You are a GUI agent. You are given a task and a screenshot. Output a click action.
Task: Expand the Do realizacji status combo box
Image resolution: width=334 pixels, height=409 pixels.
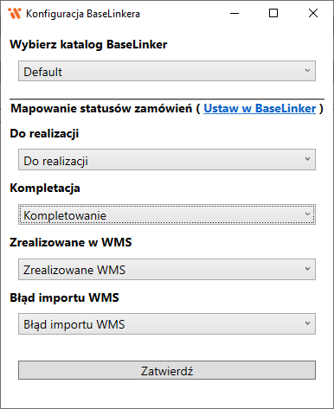coord(167,160)
